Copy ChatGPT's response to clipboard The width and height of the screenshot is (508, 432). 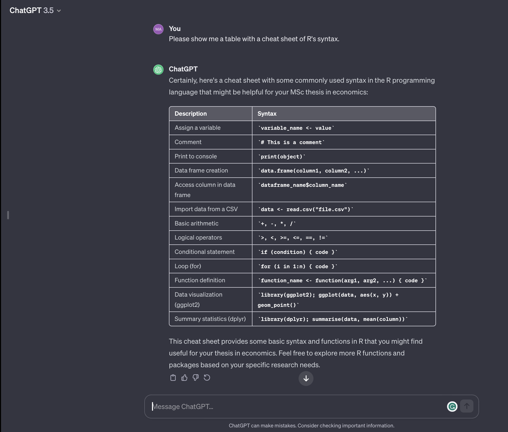(173, 378)
